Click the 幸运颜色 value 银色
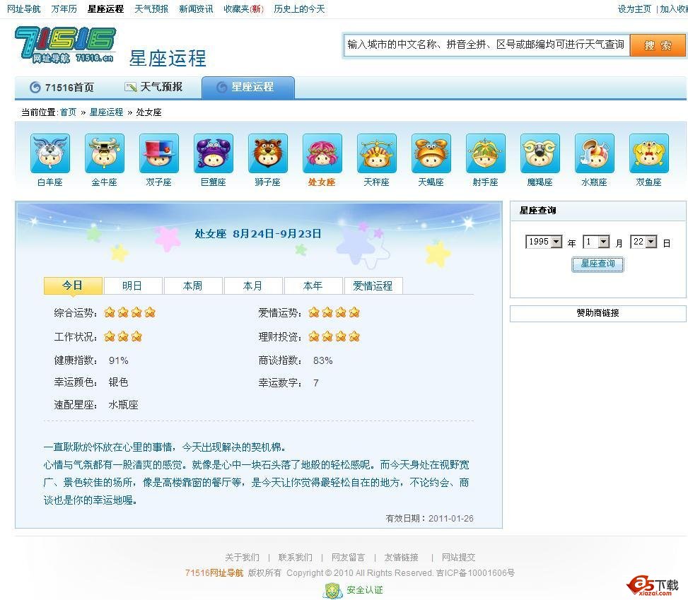Viewport: 688px width, 600px height. pyautogui.click(x=119, y=382)
